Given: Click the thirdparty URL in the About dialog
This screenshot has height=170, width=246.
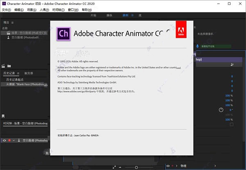Looking at the screenshot, I should pyautogui.click(x=77, y=92).
